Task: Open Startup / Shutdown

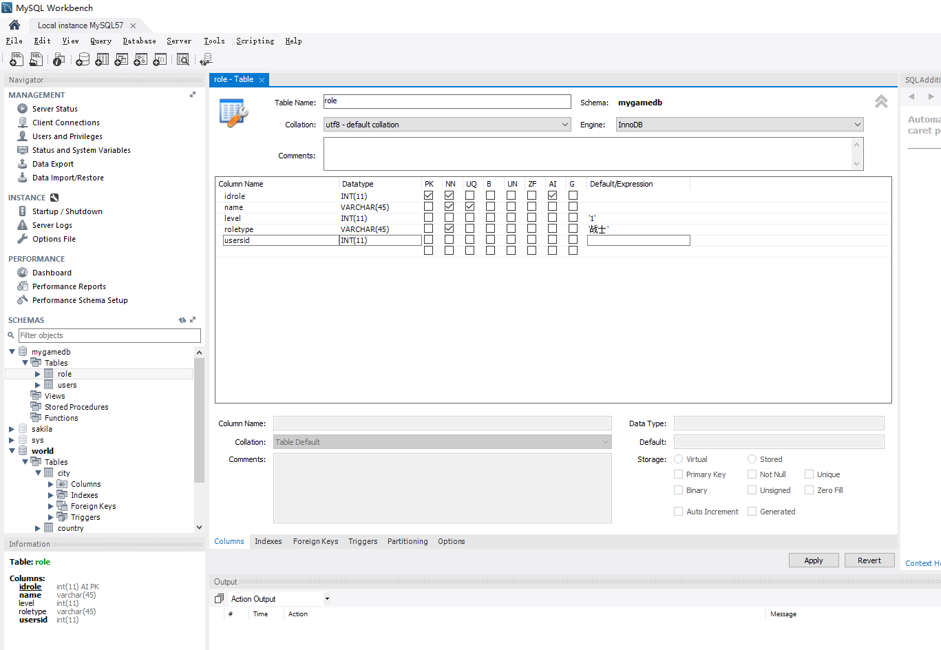Action: (67, 211)
